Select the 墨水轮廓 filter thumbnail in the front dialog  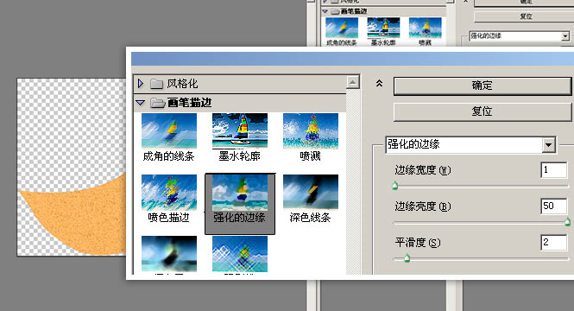(x=240, y=130)
